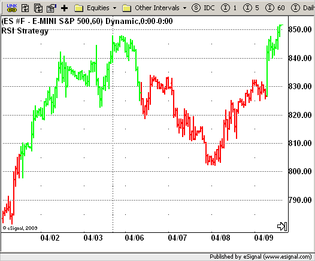Click the LINK chain icon
Viewport: 315px width, 261px height.
click(x=12, y=8)
